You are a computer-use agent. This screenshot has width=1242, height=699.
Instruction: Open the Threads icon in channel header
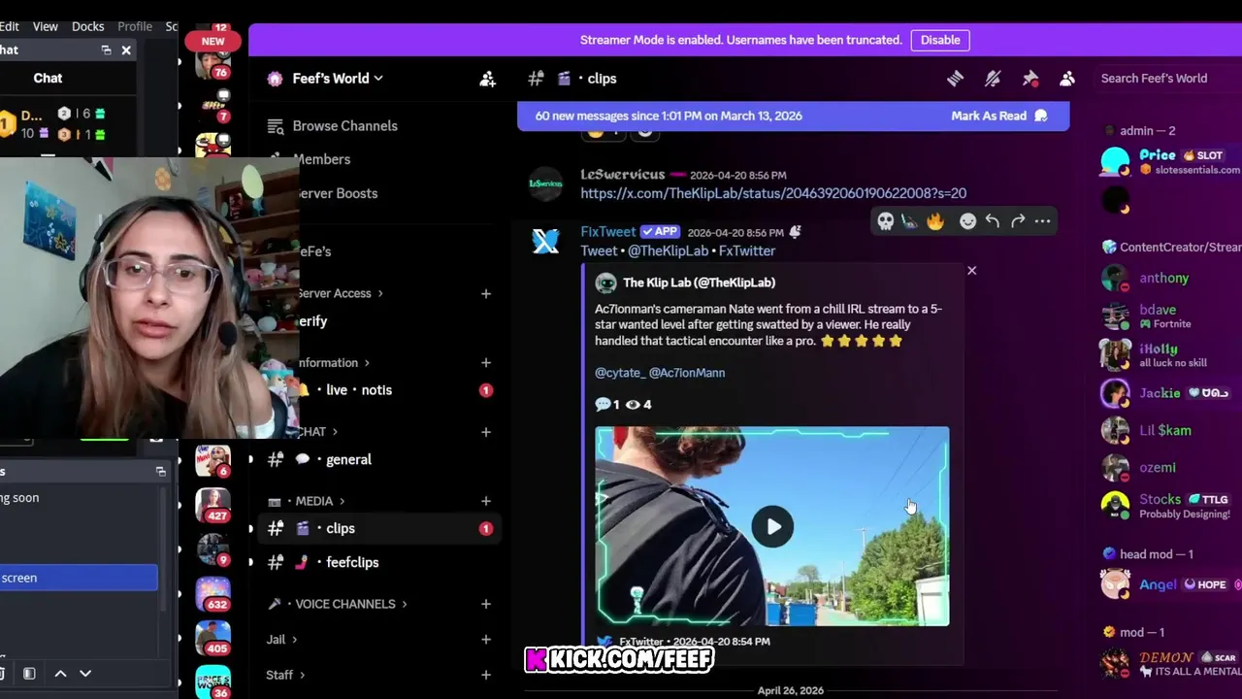(955, 79)
